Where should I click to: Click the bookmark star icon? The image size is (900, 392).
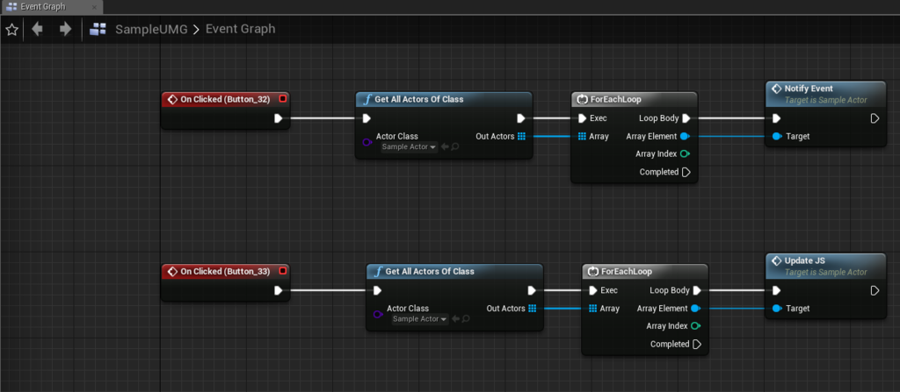(11, 29)
